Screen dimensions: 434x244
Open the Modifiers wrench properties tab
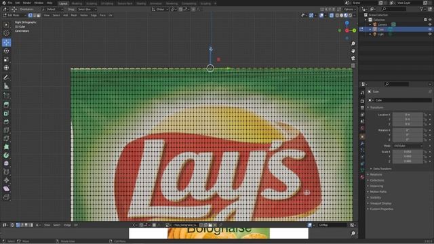[x=362, y=143]
